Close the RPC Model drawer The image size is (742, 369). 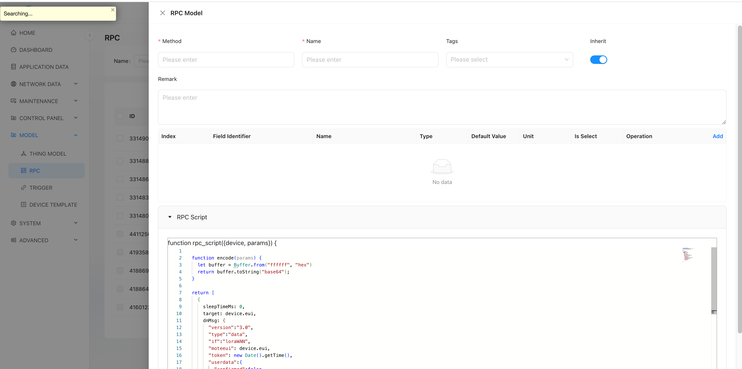162,13
